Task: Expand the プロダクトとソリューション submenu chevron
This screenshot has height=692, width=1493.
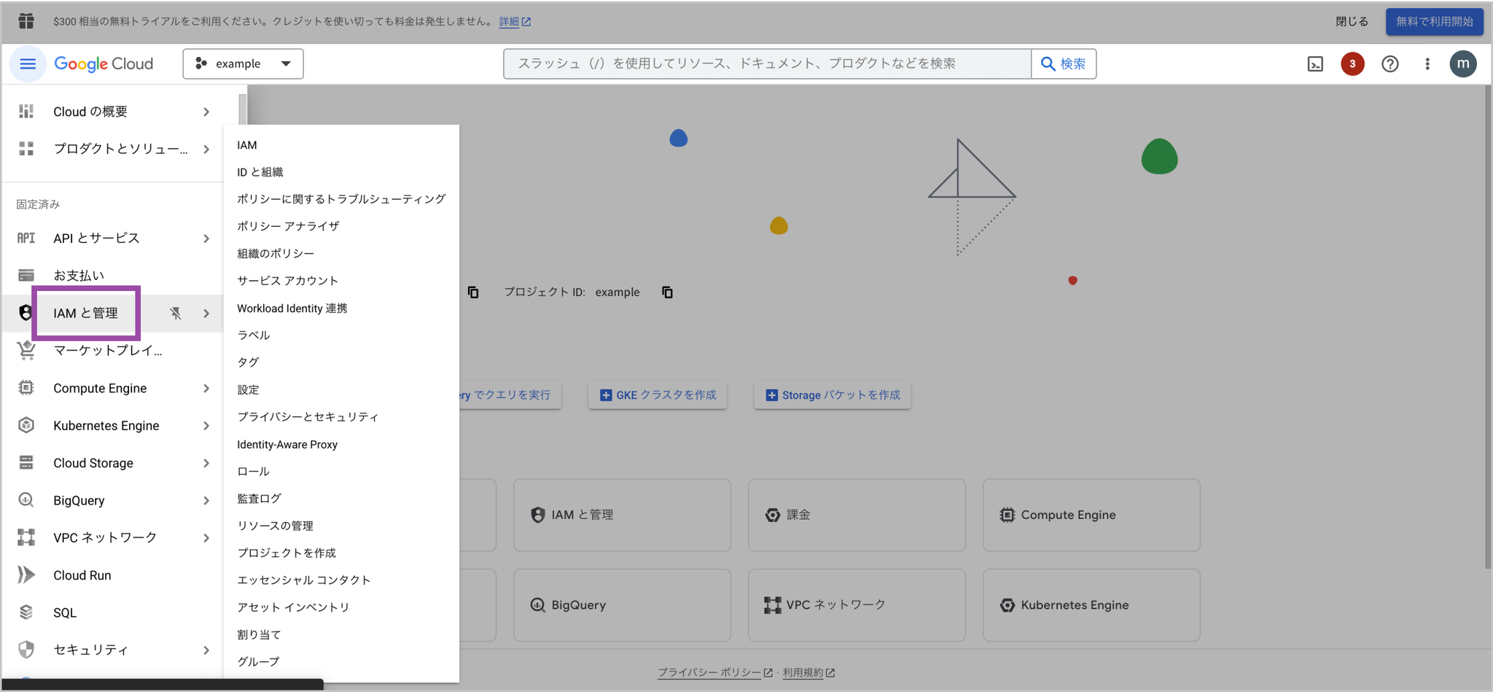Action: tap(206, 149)
